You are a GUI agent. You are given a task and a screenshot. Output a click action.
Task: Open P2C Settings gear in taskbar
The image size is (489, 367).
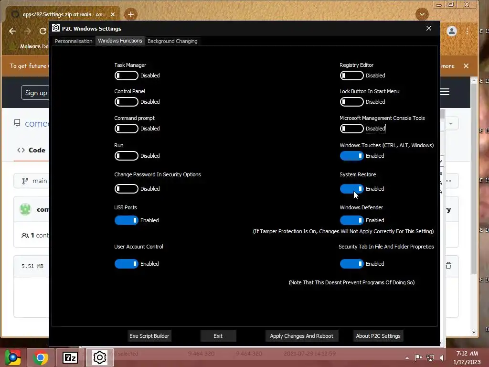pyautogui.click(x=100, y=357)
